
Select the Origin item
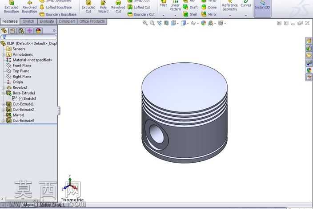click(x=15, y=82)
